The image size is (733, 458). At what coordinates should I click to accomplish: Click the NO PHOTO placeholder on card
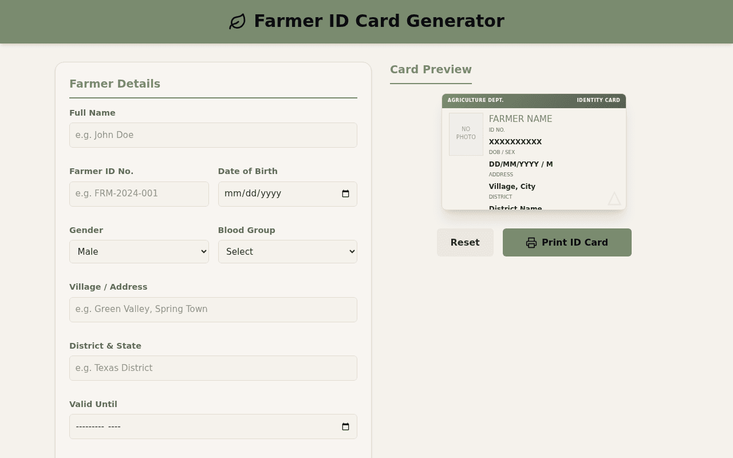coord(466,134)
